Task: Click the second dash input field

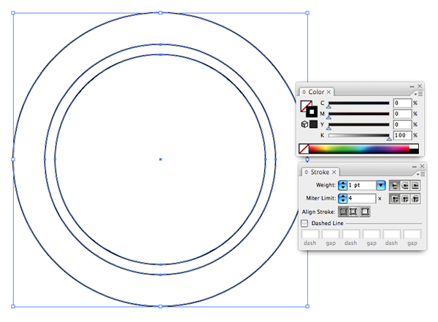Action: click(351, 234)
